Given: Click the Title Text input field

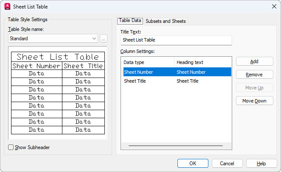Looking at the screenshot, I should pyautogui.click(x=176, y=40).
